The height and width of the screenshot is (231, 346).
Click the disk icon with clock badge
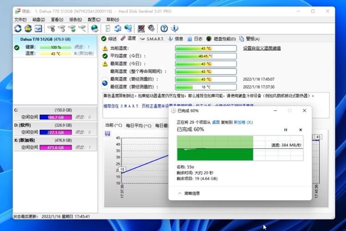click(x=62, y=29)
